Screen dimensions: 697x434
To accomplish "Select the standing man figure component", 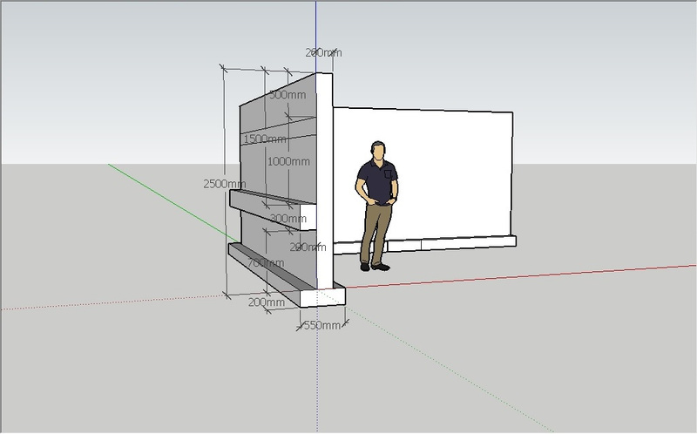I will pos(377,206).
